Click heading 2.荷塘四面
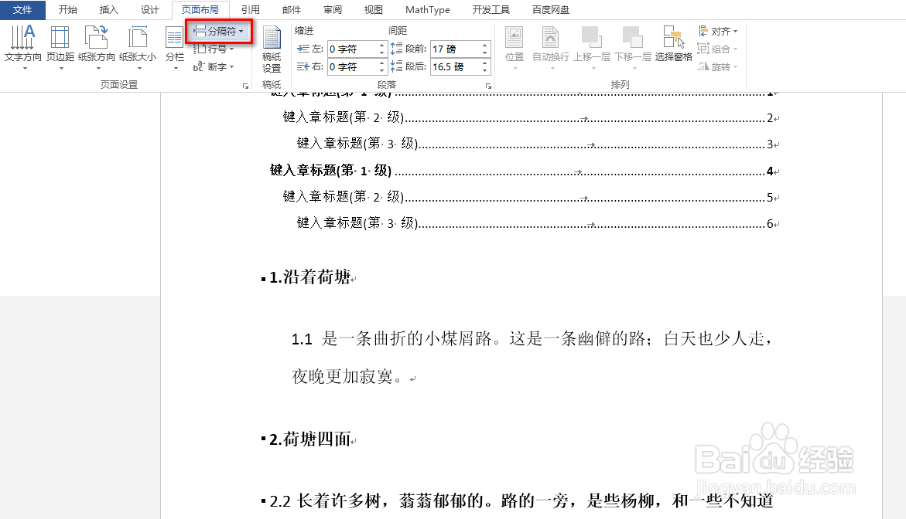Image resolution: width=906 pixels, height=519 pixels. coord(309,439)
